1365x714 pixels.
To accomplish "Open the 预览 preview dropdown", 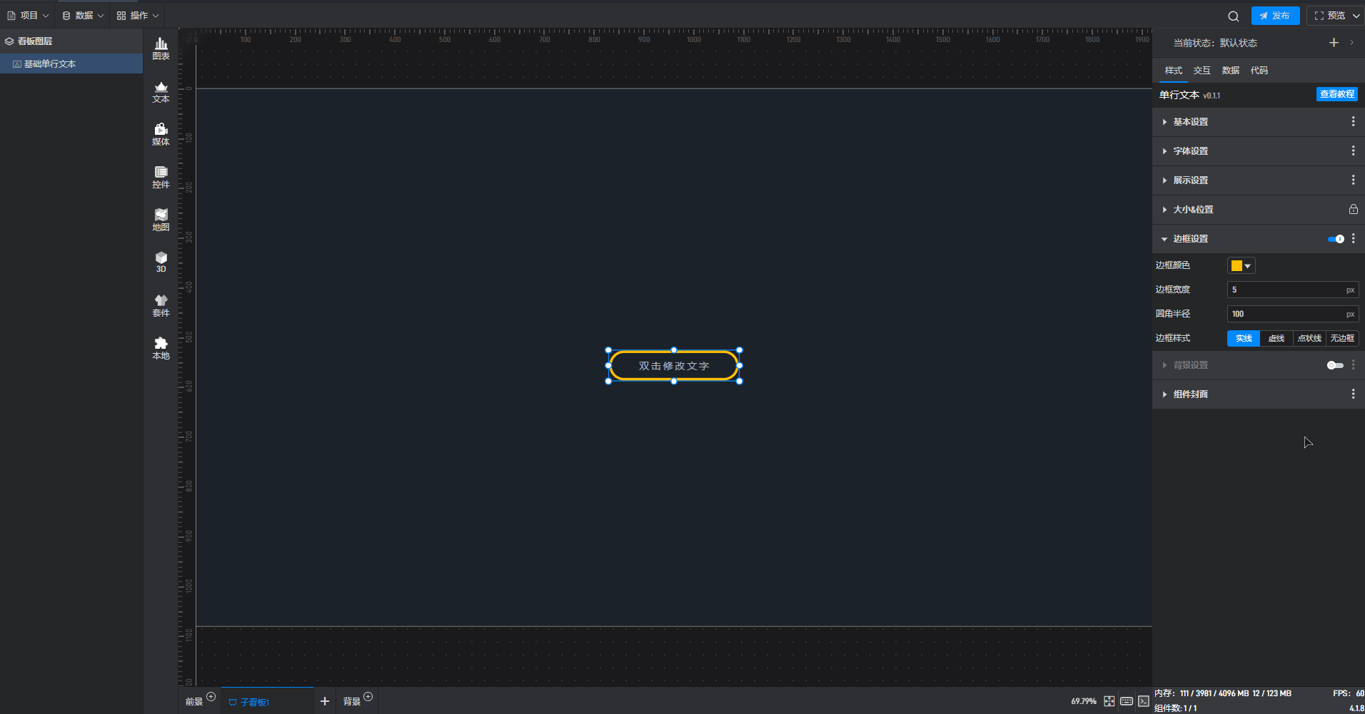I will click(1336, 16).
